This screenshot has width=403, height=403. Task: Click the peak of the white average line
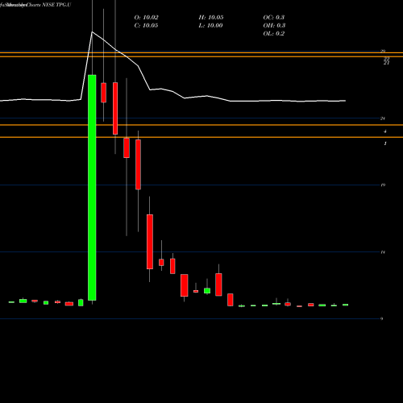[92, 32]
